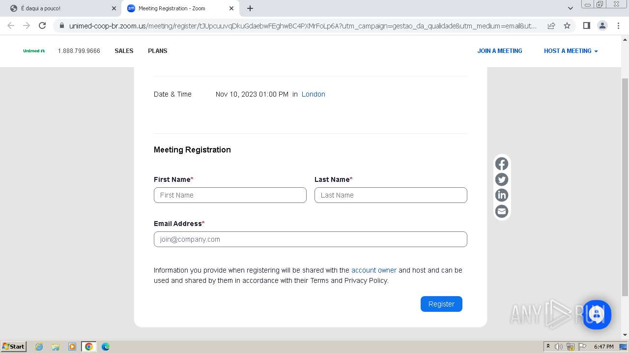Close the Meeting Registration tab
The height and width of the screenshot is (353, 629).
[231, 8]
